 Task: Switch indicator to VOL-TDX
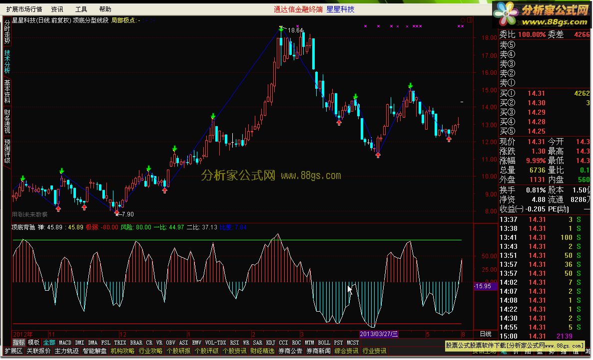[215, 343]
